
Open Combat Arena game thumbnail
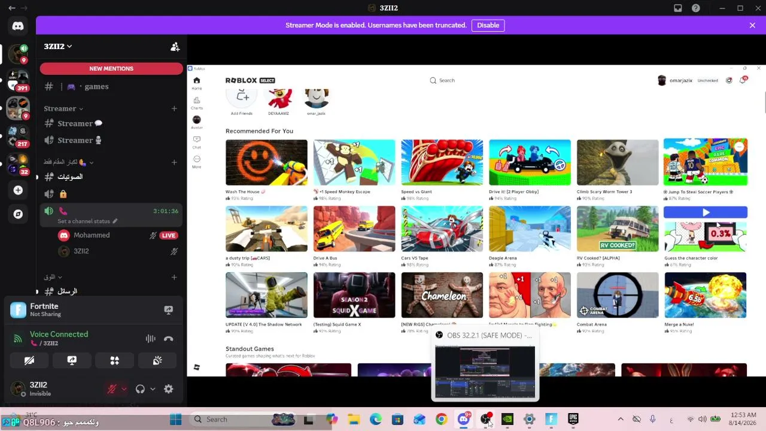[x=618, y=295]
